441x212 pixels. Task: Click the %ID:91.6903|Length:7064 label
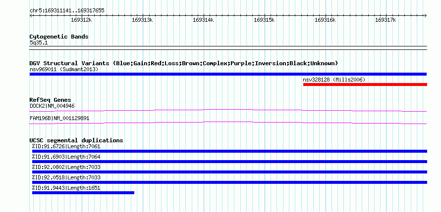[66, 157]
